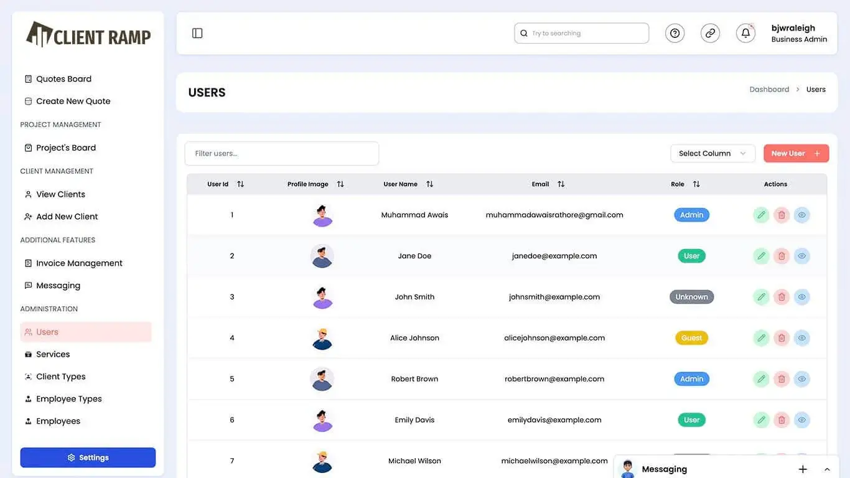Click edit pencil icon for Muhammad Awais
Viewport: 850px width, 478px height.
point(761,215)
